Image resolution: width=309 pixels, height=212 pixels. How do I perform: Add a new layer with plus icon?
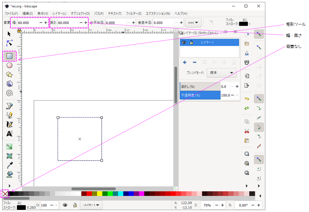185,63
